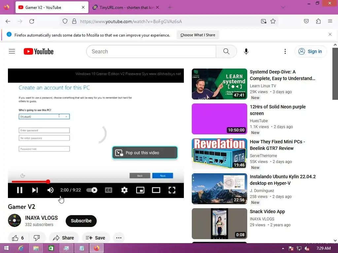
Task: Mute the video volume
Action: tap(51, 190)
